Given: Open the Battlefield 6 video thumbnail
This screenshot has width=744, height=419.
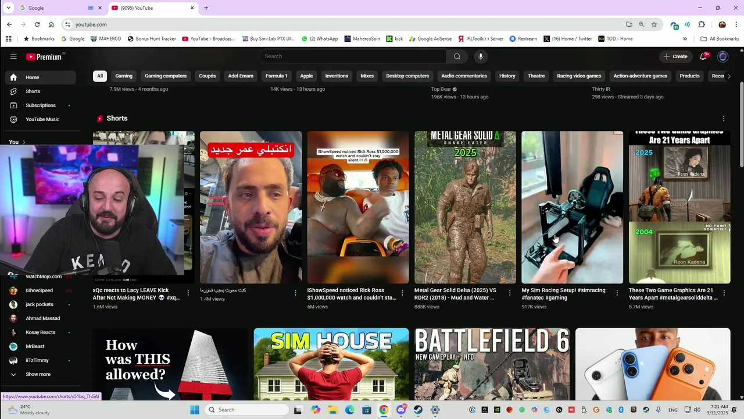Looking at the screenshot, I should click(x=492, y=364).
